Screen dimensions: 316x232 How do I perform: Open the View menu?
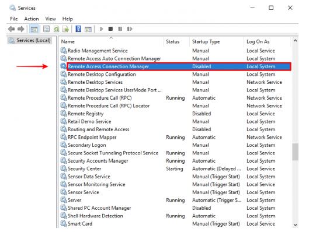[50, 19]
